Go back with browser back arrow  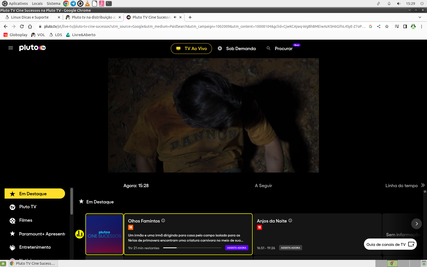tap(6, 26)
